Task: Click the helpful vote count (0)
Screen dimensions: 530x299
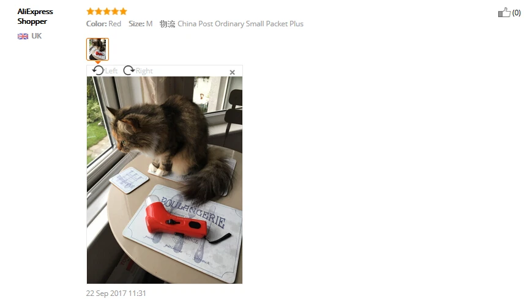Action: click(x=516, y=13)
